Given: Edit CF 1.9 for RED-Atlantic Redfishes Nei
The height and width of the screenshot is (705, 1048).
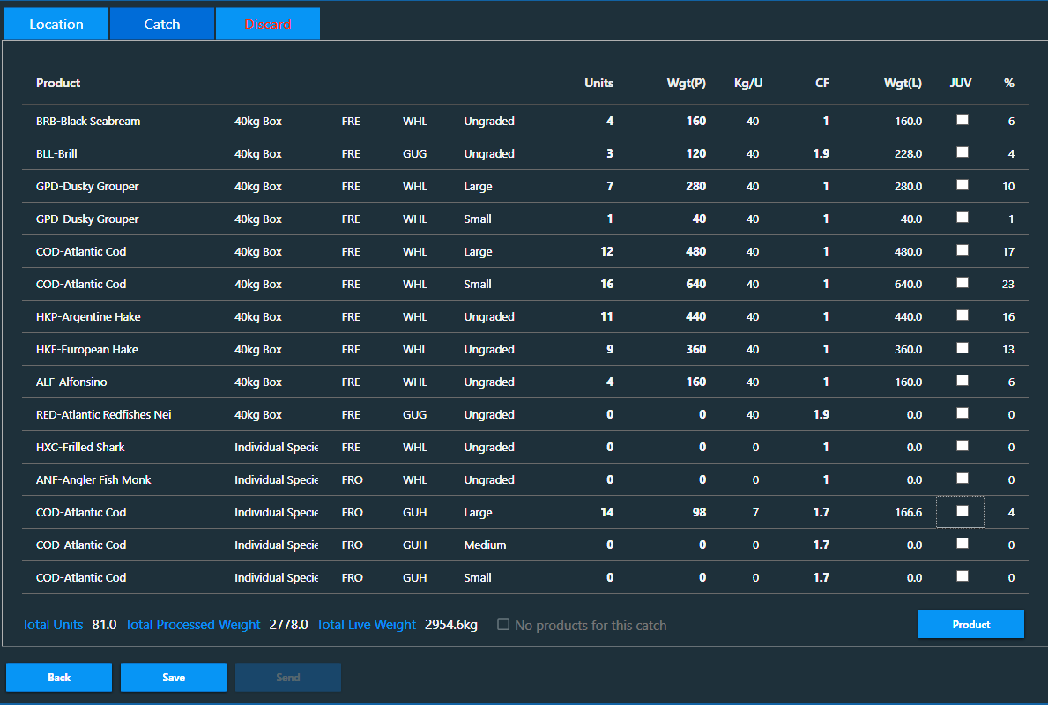Looking at the screenshot, I should 821,414.
